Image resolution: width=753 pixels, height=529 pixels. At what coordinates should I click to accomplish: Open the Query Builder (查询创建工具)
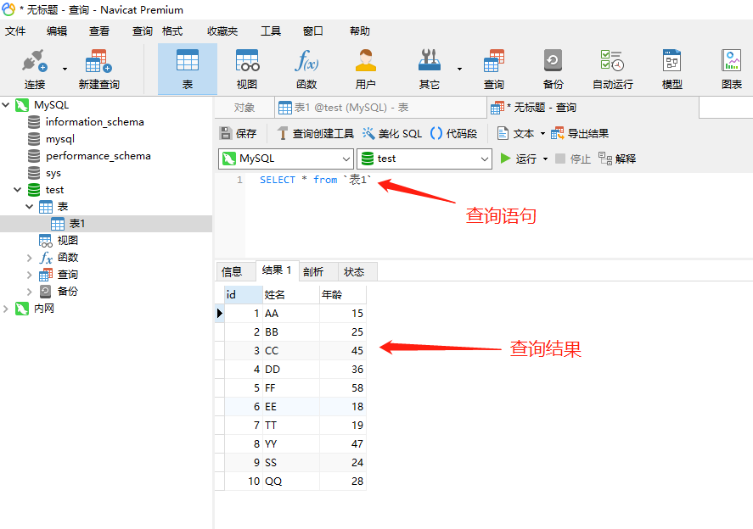click(316, 133)
